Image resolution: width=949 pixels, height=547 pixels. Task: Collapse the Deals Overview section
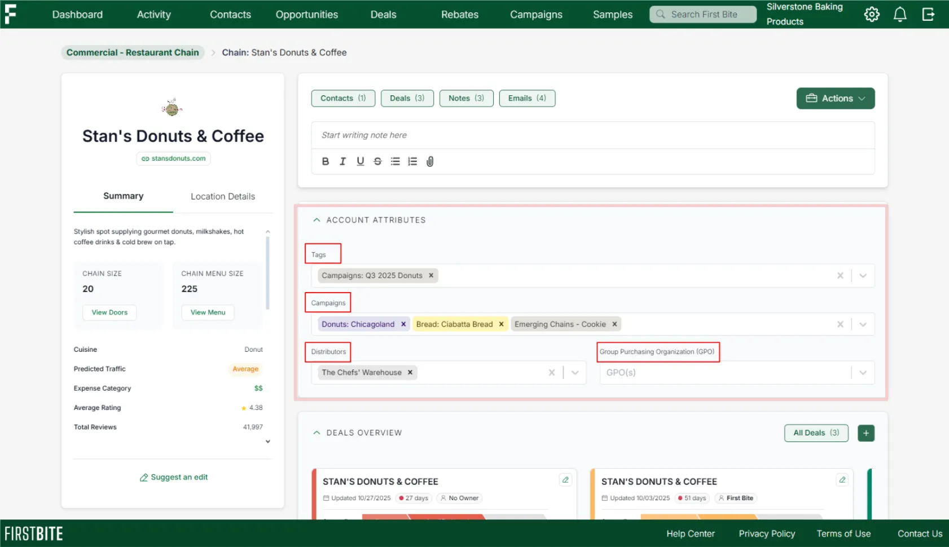[317, 433]
